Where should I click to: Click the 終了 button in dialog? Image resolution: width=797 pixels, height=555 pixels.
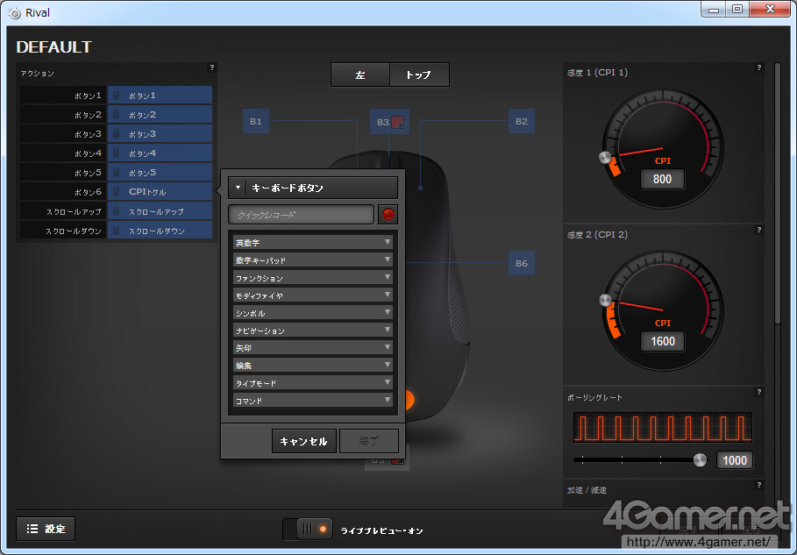[x=368, y=441]
